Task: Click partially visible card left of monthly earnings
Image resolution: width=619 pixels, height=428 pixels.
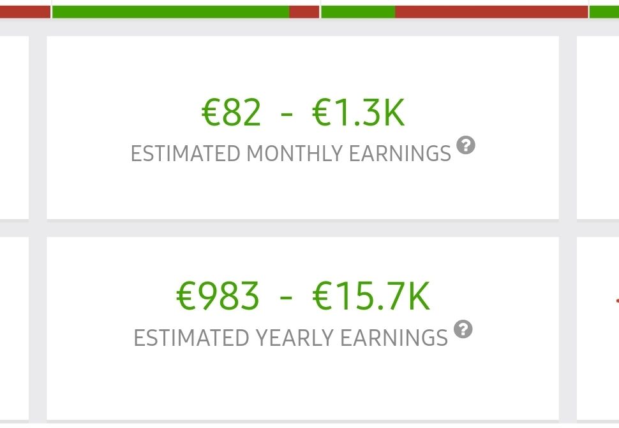Action: [13, 127]
